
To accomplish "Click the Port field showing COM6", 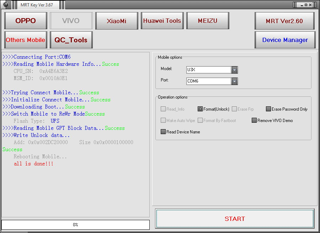I will coord(209,81).
